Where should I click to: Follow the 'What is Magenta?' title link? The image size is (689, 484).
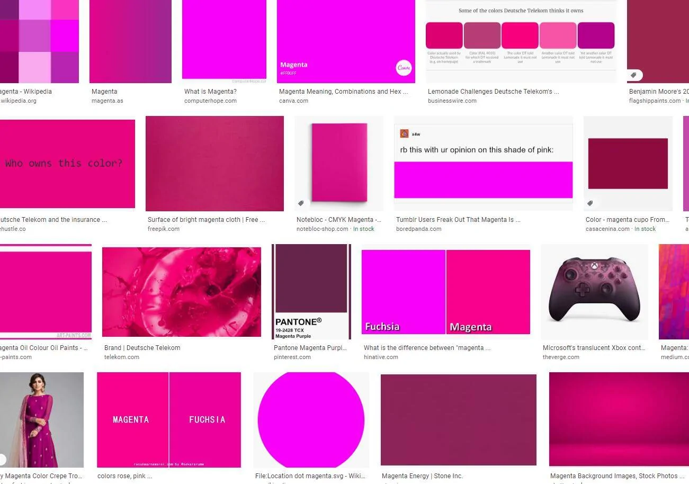pyautogui.click(x=210, y=92)
